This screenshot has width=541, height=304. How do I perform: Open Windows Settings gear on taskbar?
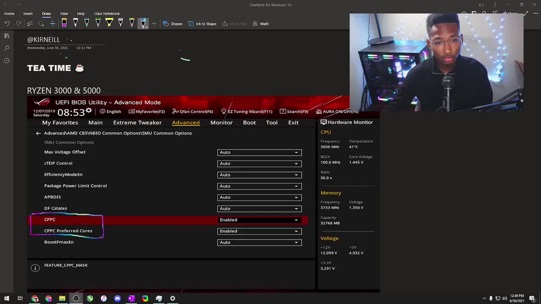173,298
